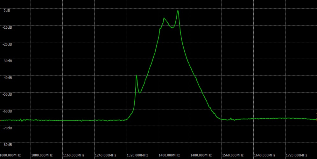This screenshot has height=159, width=317.
Task: Click the 1400.000MHz frequency label
Action: pyautogui.click(x=169, y=155)
